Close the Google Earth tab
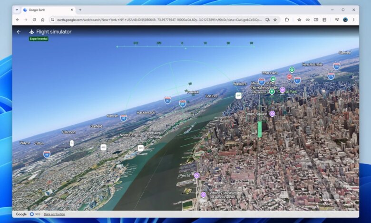This screenshot has height=223, width=371. coord(72,10)
